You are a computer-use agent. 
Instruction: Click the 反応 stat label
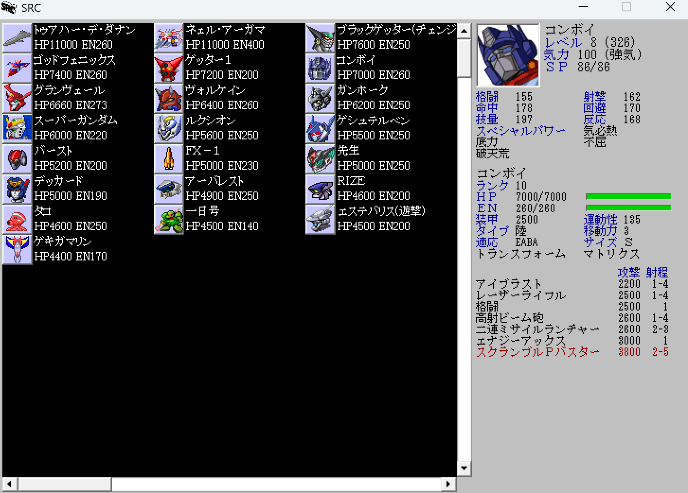[595, 120]
